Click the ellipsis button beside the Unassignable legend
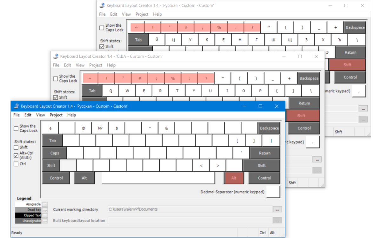The image size is (381, 238). [45, 221]
